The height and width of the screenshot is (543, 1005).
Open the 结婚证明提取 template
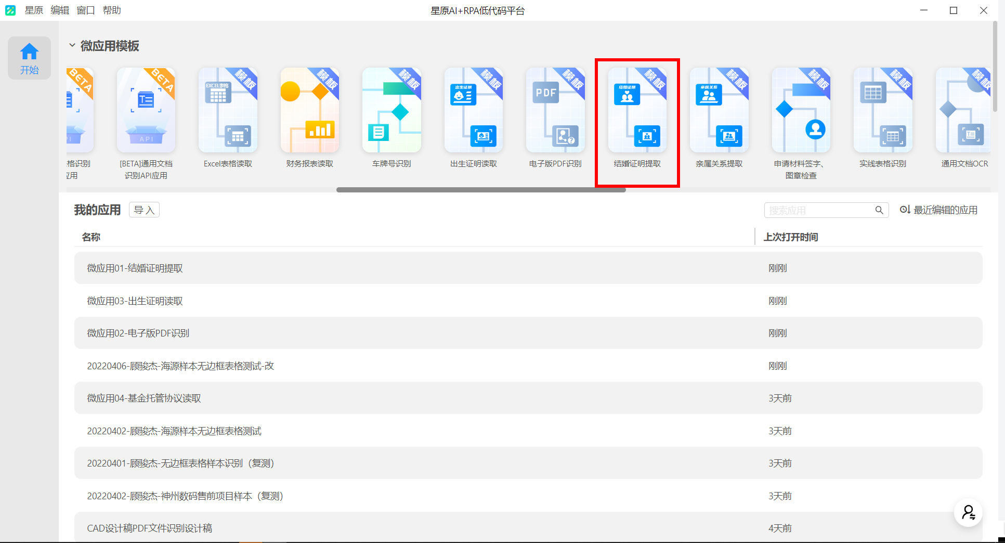[x=637, y=110]
